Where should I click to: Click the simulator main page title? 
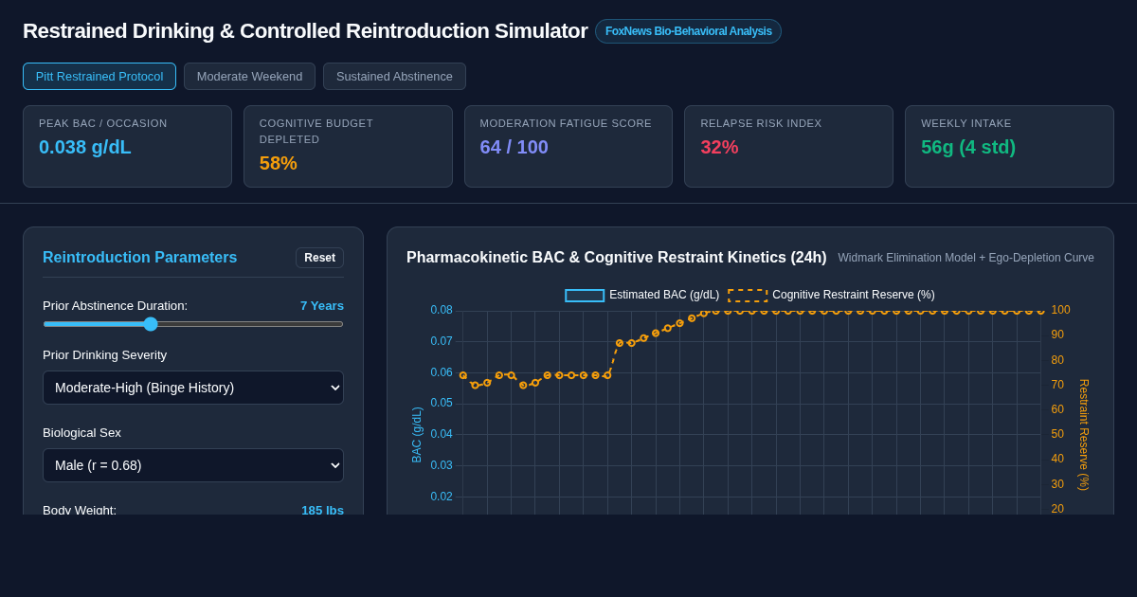click(305, 31)
